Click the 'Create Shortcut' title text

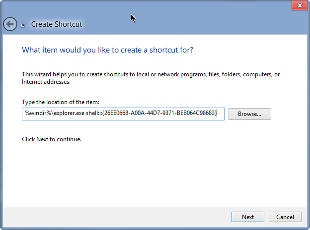[x=57, y=24]
